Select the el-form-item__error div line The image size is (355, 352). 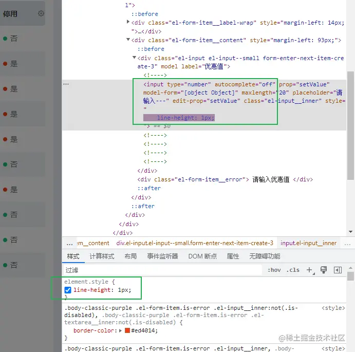tap(225, 179)
